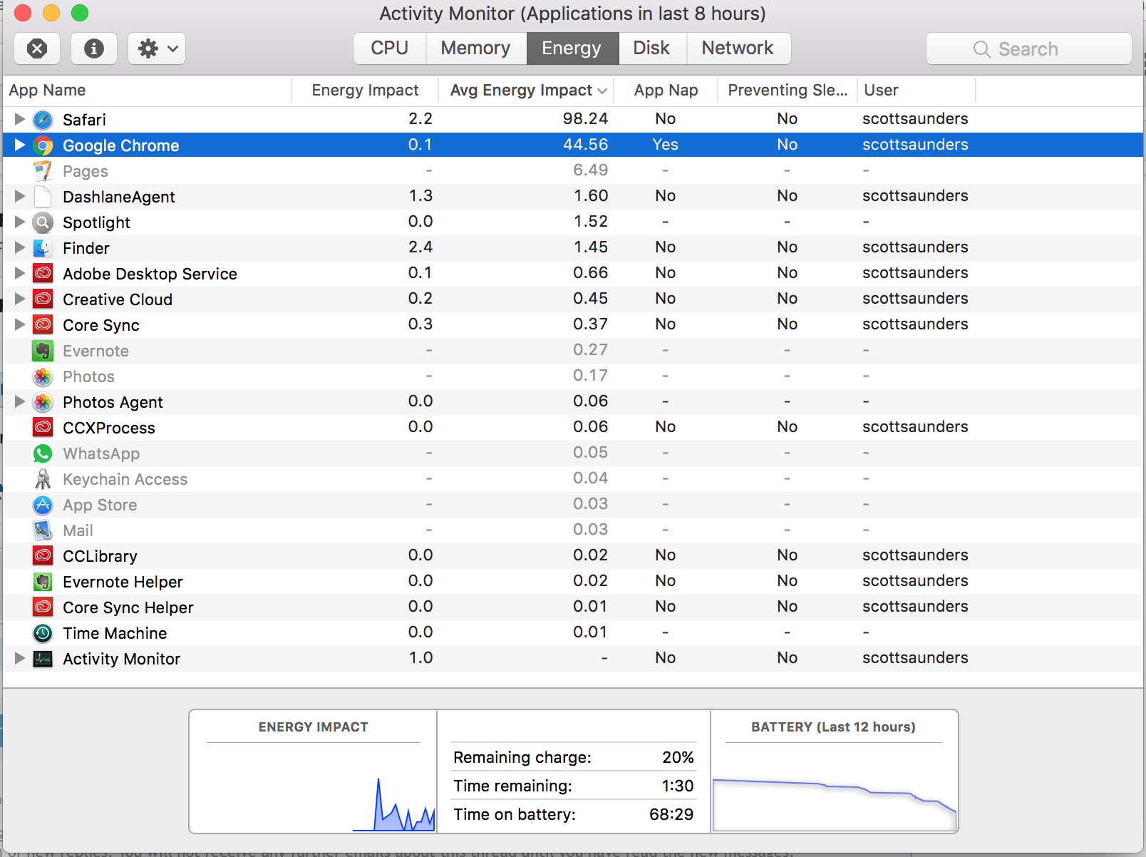Click the Pages app icon

tap(43, 171)
